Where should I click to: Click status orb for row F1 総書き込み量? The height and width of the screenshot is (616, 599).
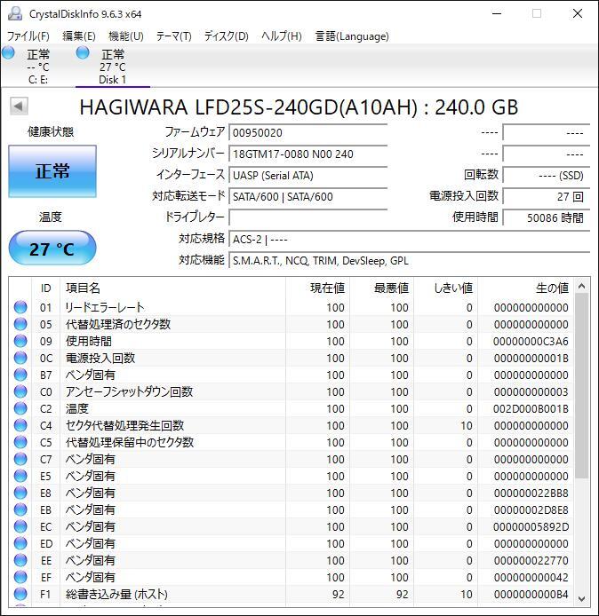[20, 595]
